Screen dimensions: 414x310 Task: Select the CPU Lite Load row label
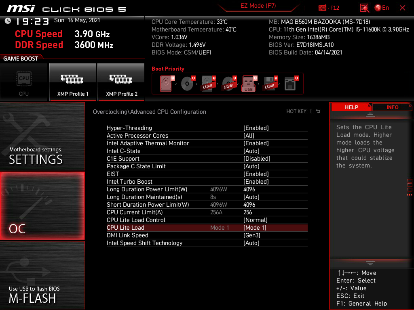coord(125,228)
